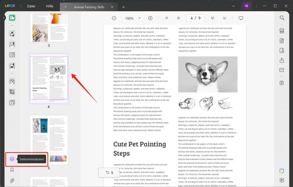Open the Crop Pages tool

click(x=12, y=91)
